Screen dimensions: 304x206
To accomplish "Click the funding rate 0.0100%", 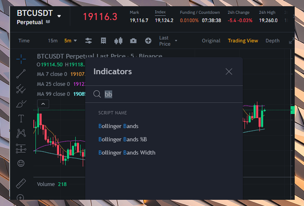I will [x=189, y=20].
